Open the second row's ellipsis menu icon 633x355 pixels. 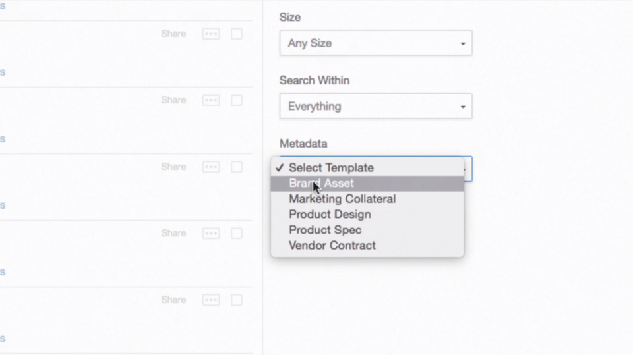pyautogui.click(x=211, y=100)
